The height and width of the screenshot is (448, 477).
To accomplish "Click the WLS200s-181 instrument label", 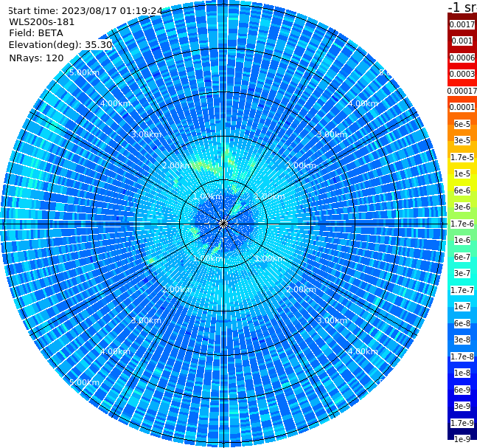I will pos(42,22).
